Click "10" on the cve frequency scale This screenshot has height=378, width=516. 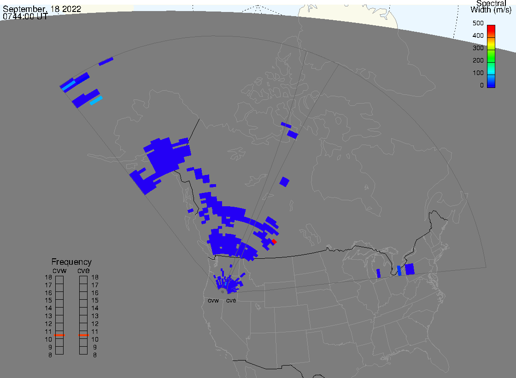pos(95,339)
